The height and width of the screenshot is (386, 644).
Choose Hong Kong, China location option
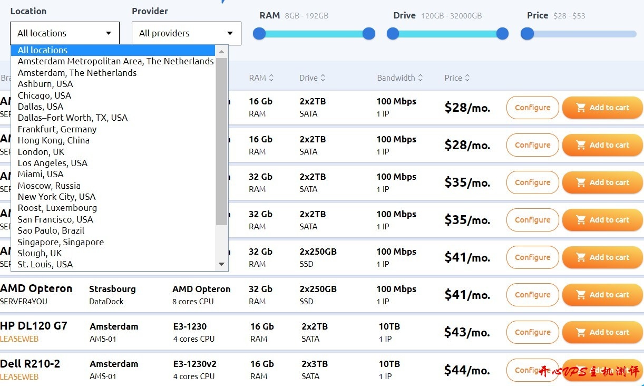pyautogui.click(x=53, y=140)
